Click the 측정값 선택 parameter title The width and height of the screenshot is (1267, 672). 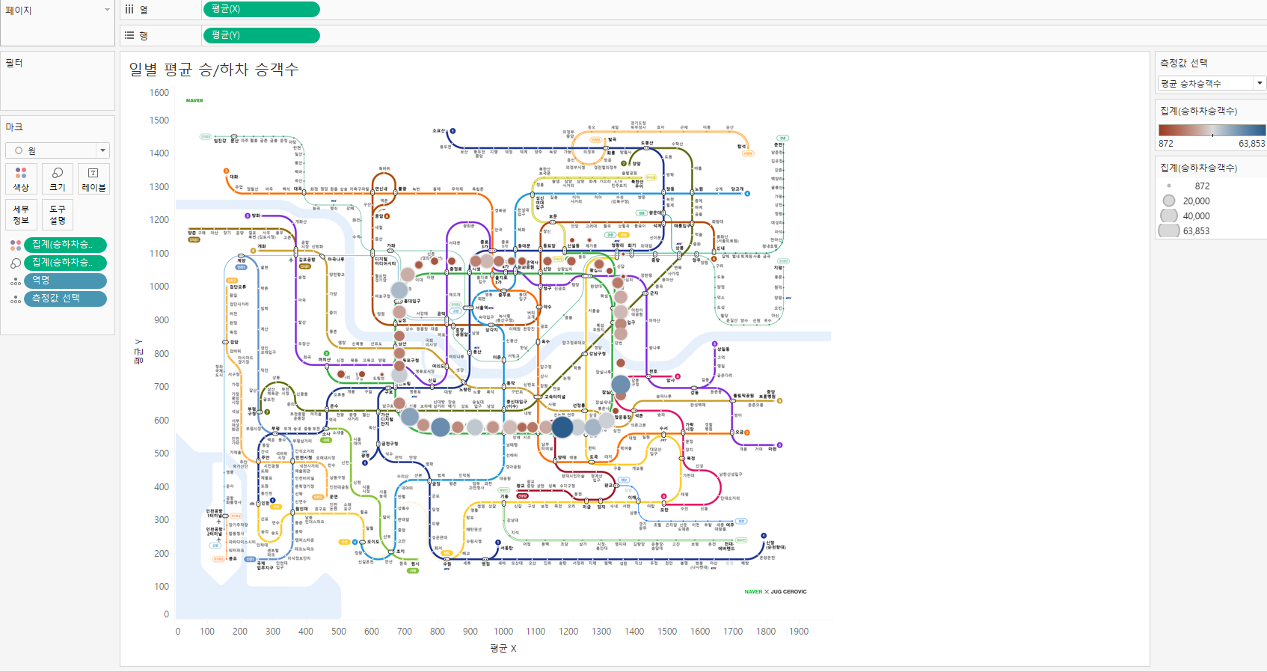pos(1184,63)
